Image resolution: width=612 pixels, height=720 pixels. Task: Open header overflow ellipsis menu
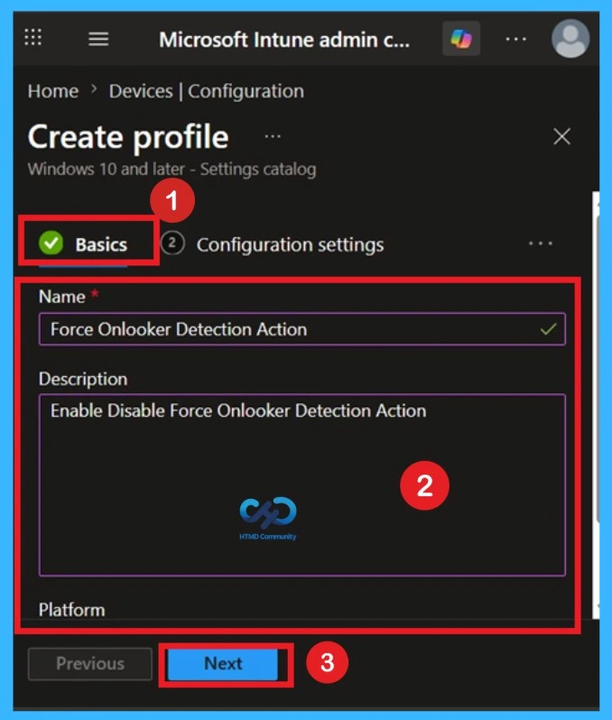(515, 39)
